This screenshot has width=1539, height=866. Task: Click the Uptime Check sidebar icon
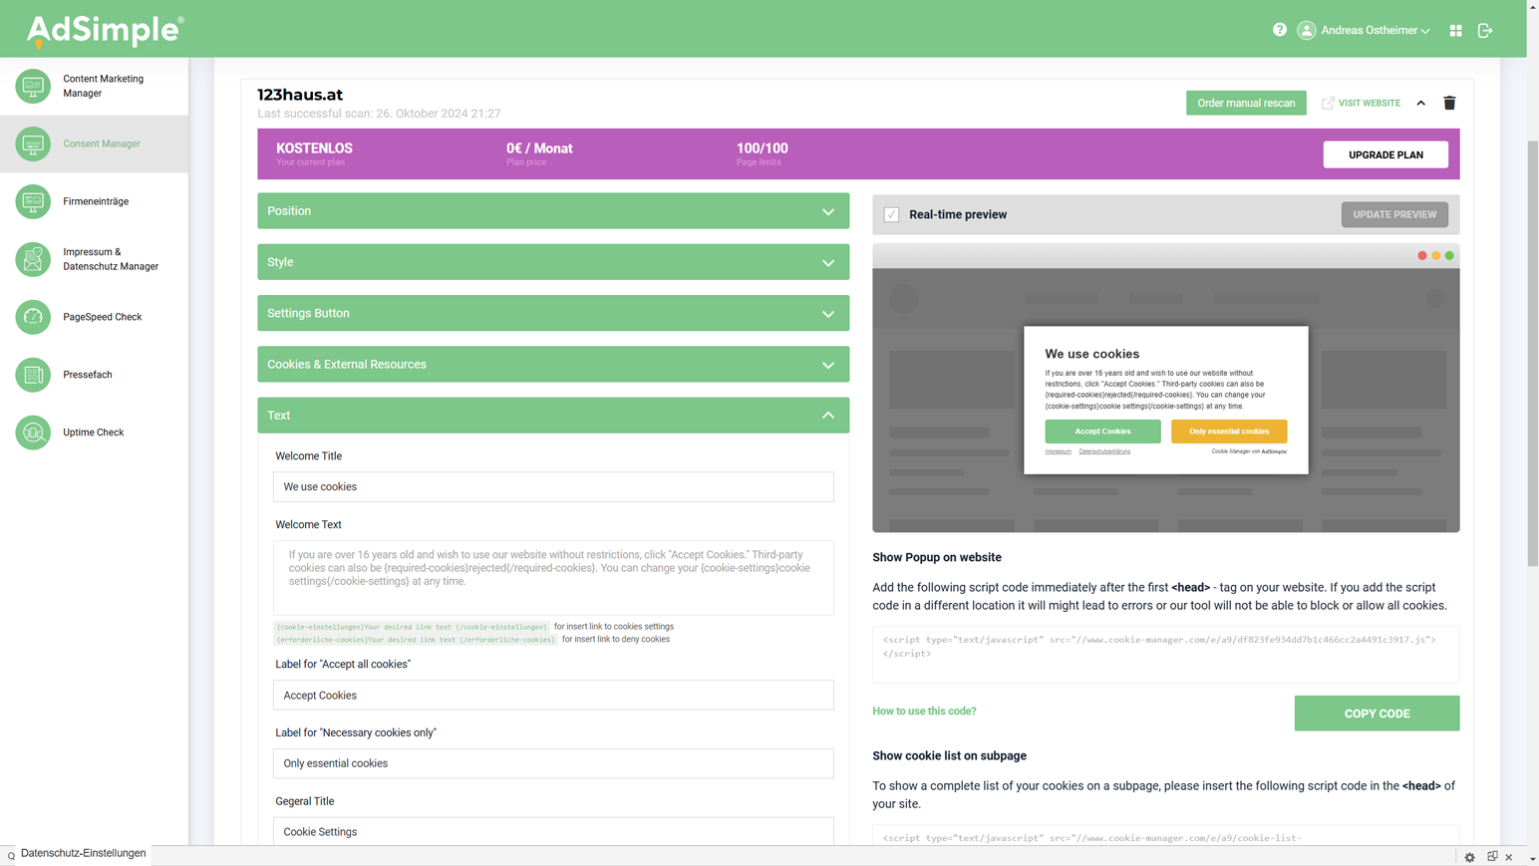coord(33,433)
